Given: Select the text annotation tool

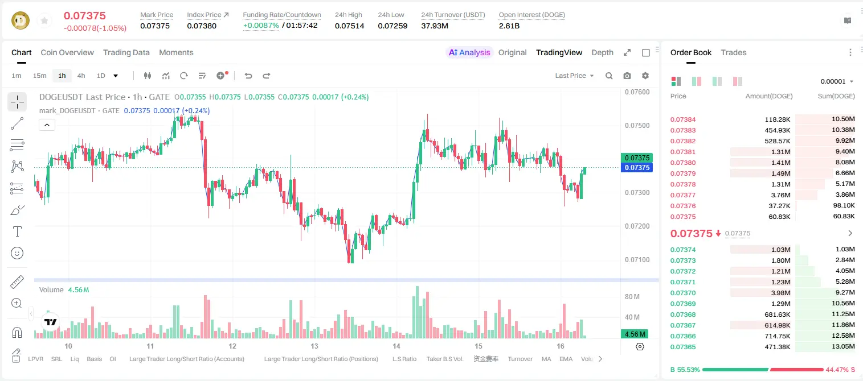Looking at the screenshot, I should click(17, 231).
